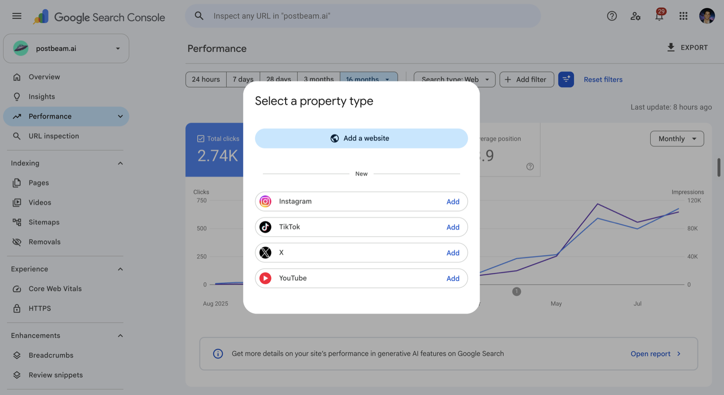This screenshot has height=395, width=724.
Task: Click the Add filter button
Action: pyautogui.click(x=527, y=80)
